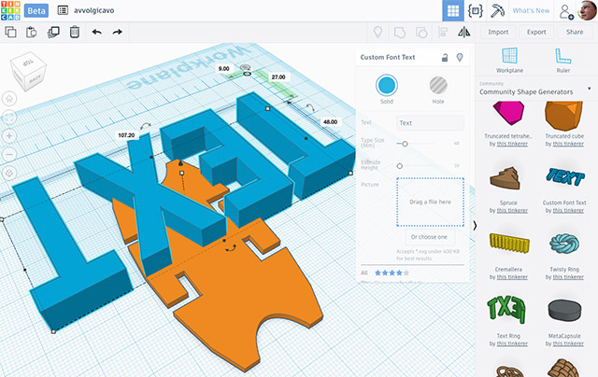This screenshot has width=598, height=377.
Task: Open the What's New menu
Action: pos(531,10)
